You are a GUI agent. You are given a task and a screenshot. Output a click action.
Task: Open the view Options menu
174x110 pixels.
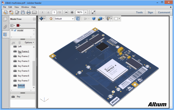(29, 42)
